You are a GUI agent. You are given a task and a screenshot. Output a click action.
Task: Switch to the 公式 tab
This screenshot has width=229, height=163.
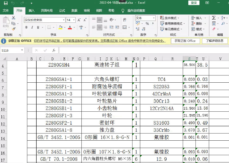coord(62,11)
